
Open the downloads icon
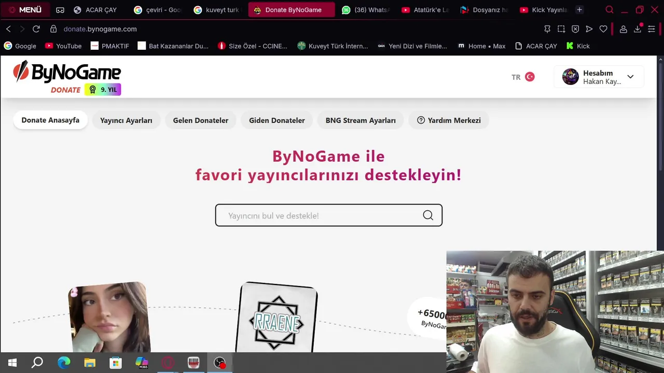[638, 29]
